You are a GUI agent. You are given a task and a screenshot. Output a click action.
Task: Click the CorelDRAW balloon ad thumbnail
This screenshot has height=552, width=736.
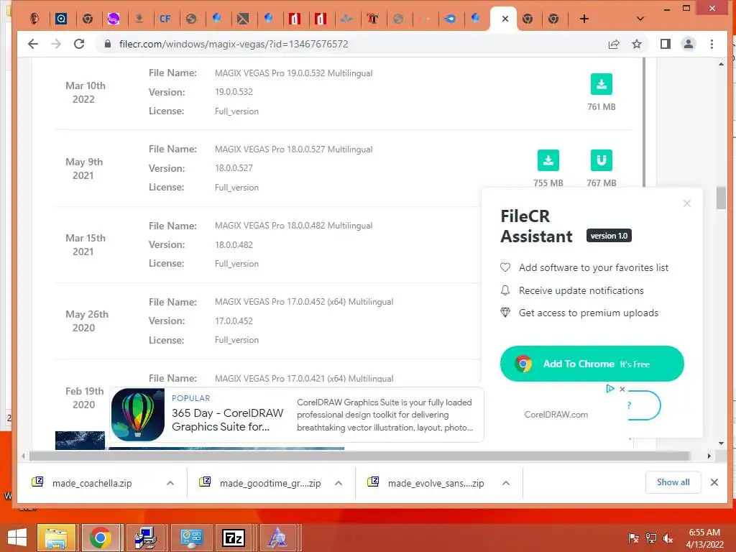pos(138,415)
